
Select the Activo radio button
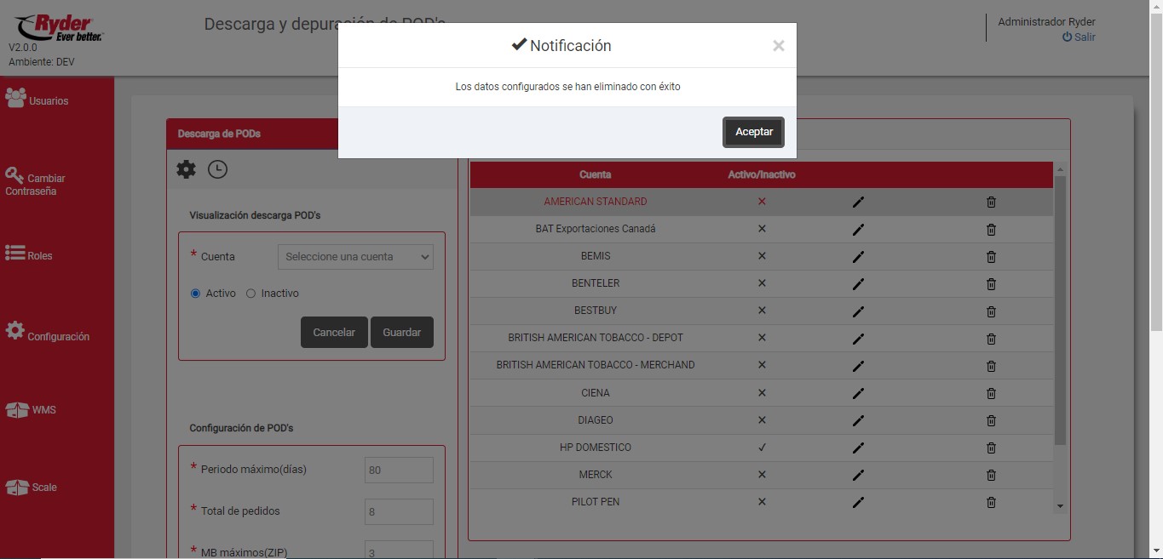click(196, 294)
